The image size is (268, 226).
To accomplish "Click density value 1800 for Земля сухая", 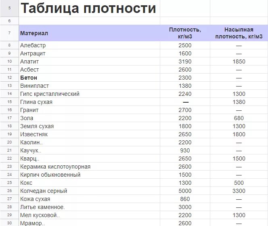I will [185, 126].
